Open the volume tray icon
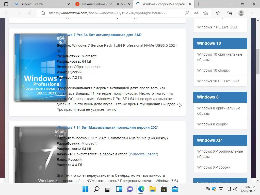 [x=235, y=189]
